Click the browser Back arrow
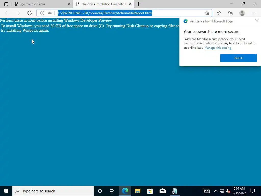 7,13
